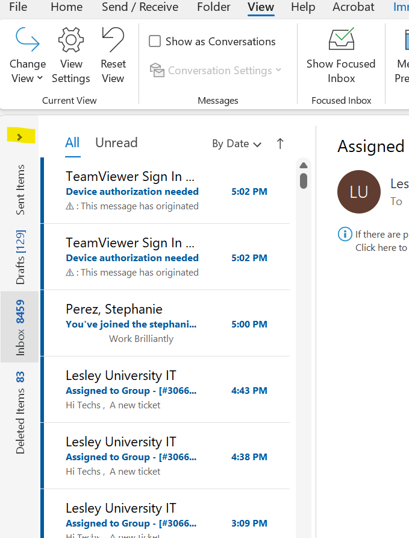Open View Settings gear icon
This screenshot has width=409, height=538.
click(71, 40)
